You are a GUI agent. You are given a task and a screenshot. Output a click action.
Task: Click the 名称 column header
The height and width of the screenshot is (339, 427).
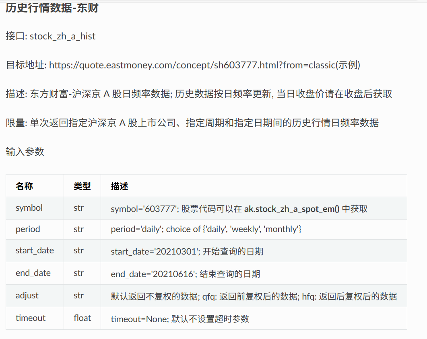point(25,186)
